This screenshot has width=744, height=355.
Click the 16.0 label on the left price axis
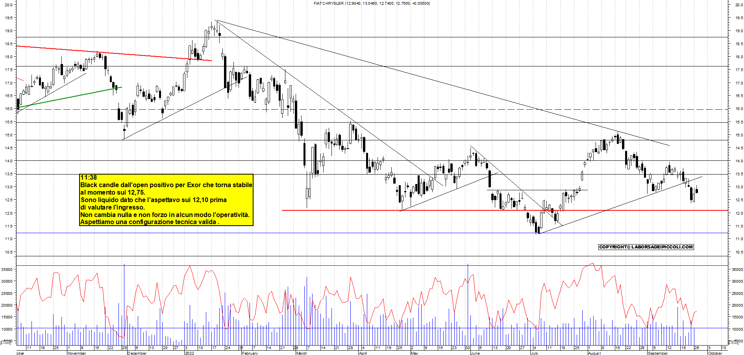coord(8,109)
